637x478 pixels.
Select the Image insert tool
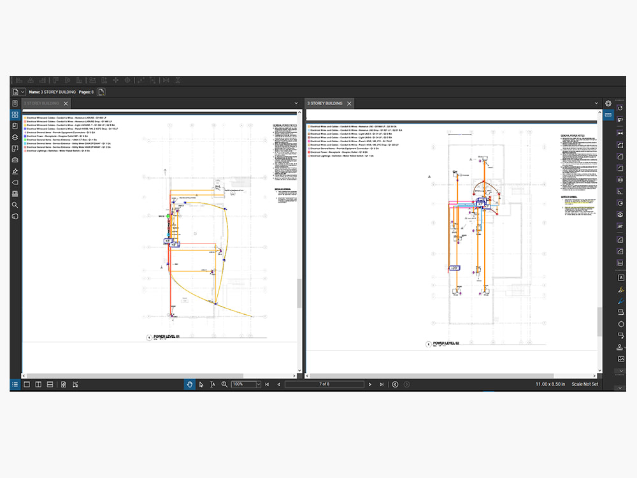click(x=620, y=359)
